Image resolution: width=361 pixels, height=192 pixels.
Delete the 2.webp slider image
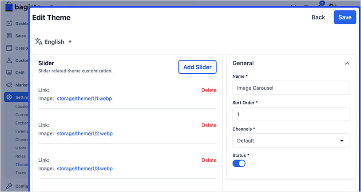pyautogui.click(x=209, y=125)
